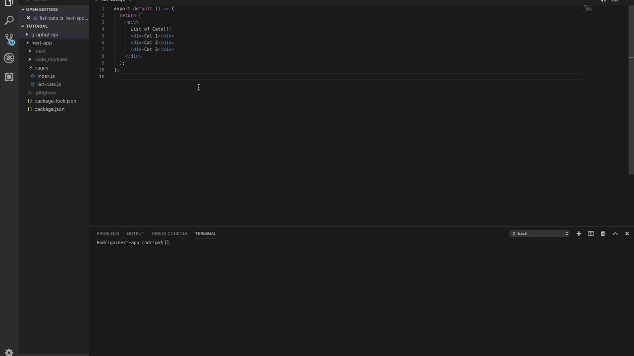The image size is (634, 356).
Task: Maximize the panel with up chevron
Action: pos(615,233)
